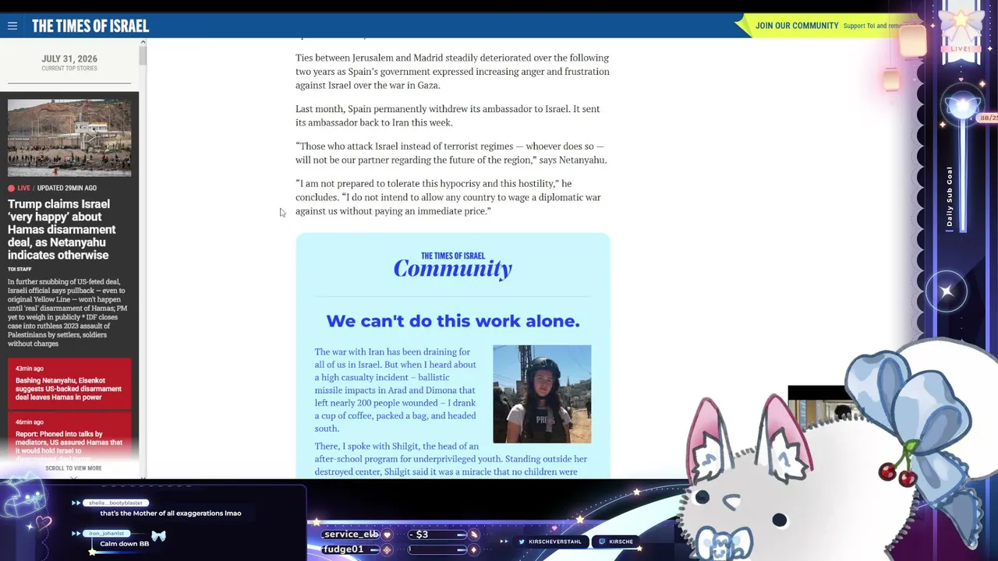Open the Trump claims Israel 'very happy' headline
998x561 pixels.
pos(62,229)
